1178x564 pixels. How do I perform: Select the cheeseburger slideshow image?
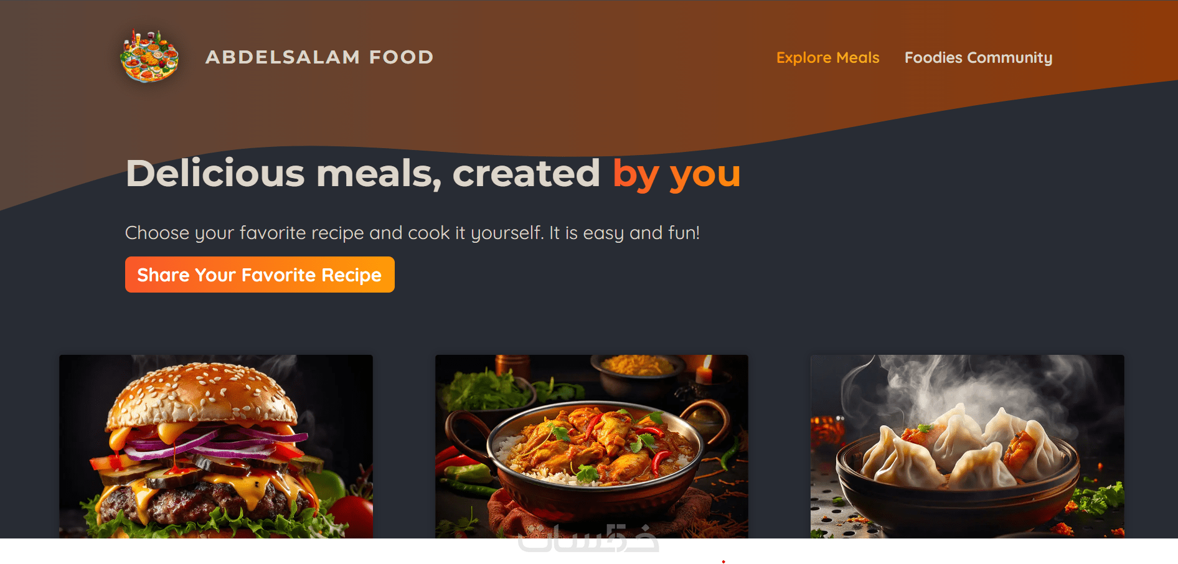(x=216, y=446)
